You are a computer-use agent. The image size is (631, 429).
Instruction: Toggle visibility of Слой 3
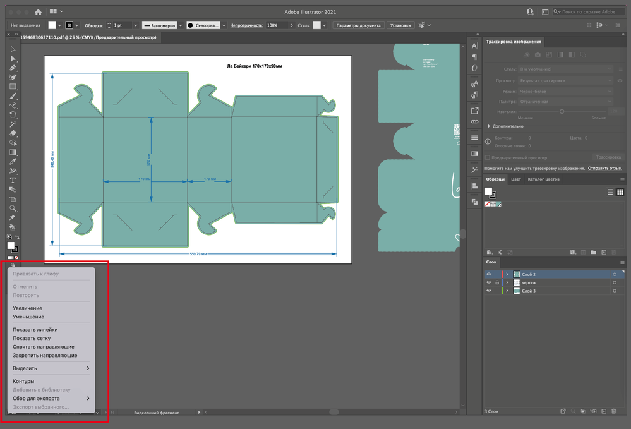(x=488, y=291)
